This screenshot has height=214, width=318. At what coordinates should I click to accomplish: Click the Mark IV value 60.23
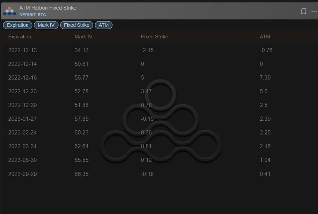[x=81, y=132]
